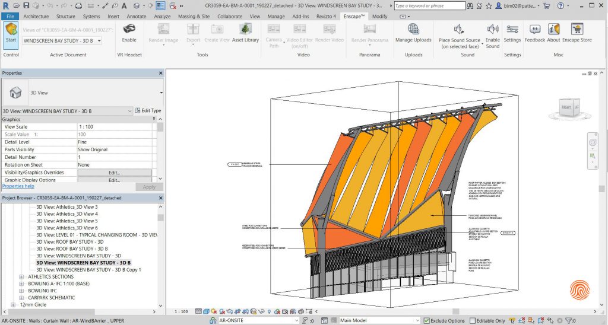Open Manage Uploads
The height and width of the screenshot is (325, 608).
(x=413, y=33)
